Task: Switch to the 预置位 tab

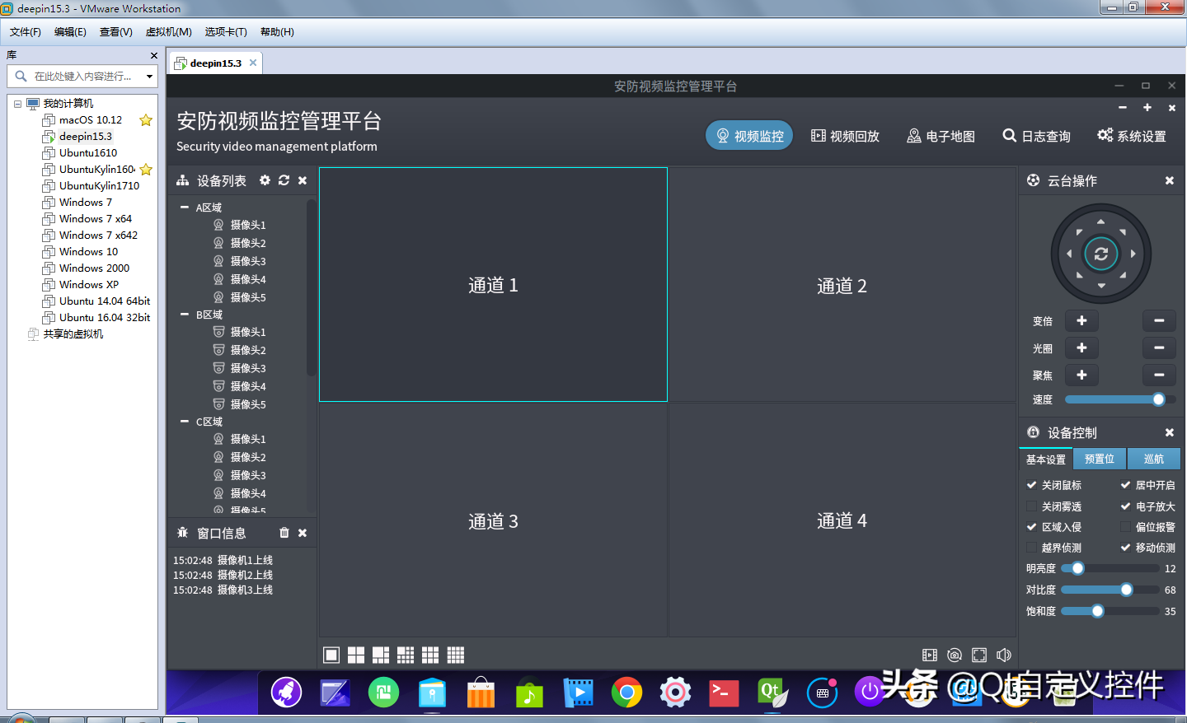Action: [1099, 459]
